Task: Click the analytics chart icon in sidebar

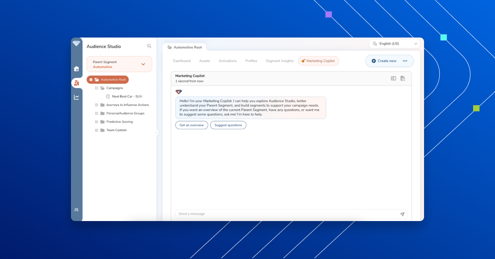Action: click(76, 97)
